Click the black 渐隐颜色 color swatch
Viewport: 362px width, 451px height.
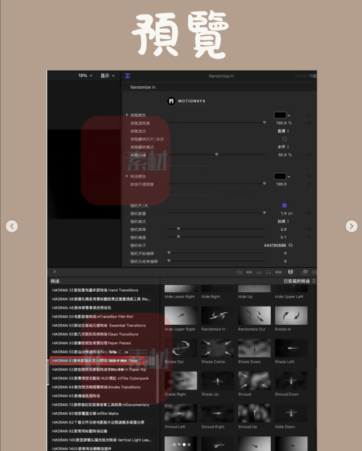(280, 115)
